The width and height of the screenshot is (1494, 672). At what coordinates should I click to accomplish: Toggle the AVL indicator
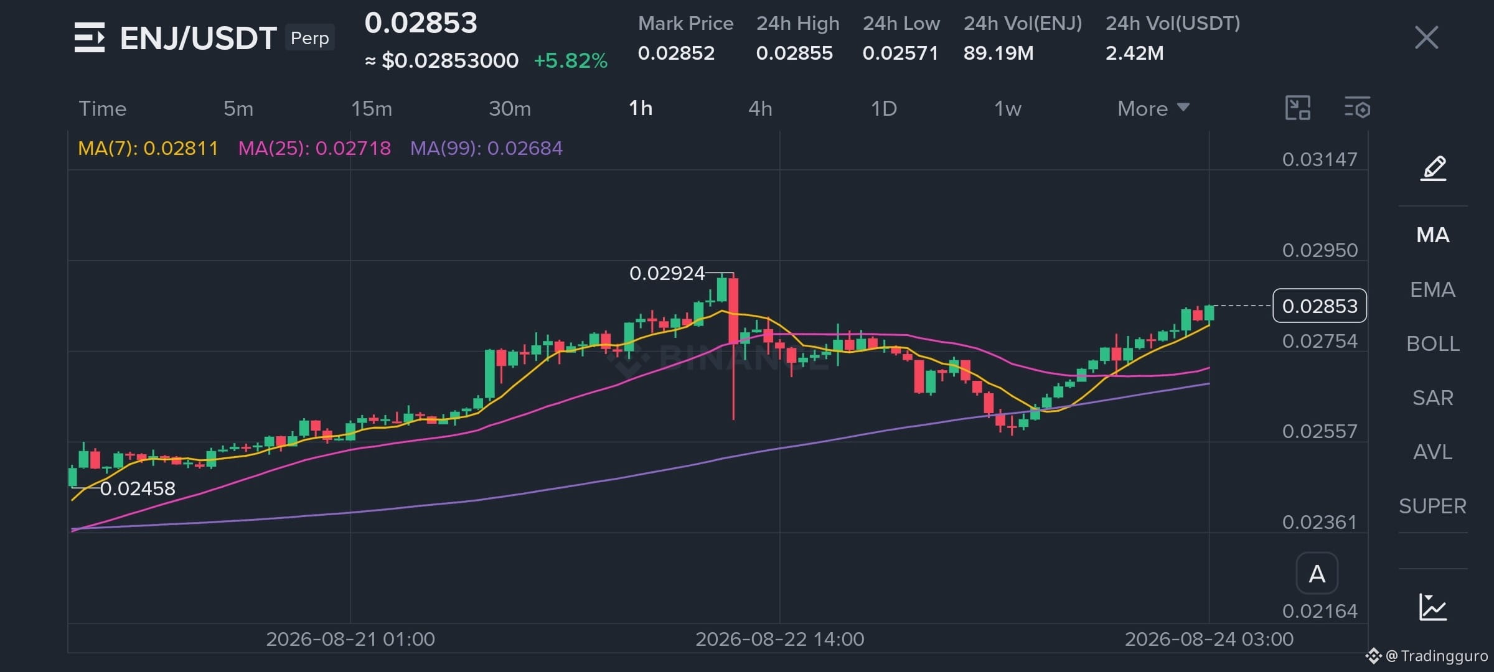(1433, 452)
